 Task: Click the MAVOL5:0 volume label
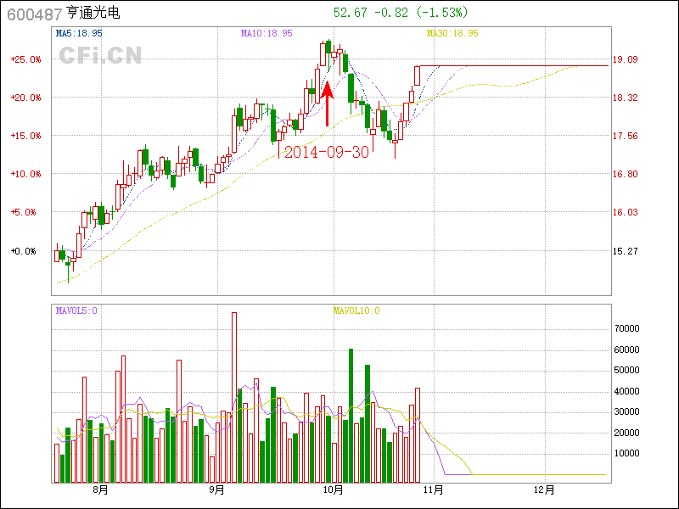click(76, 310)
